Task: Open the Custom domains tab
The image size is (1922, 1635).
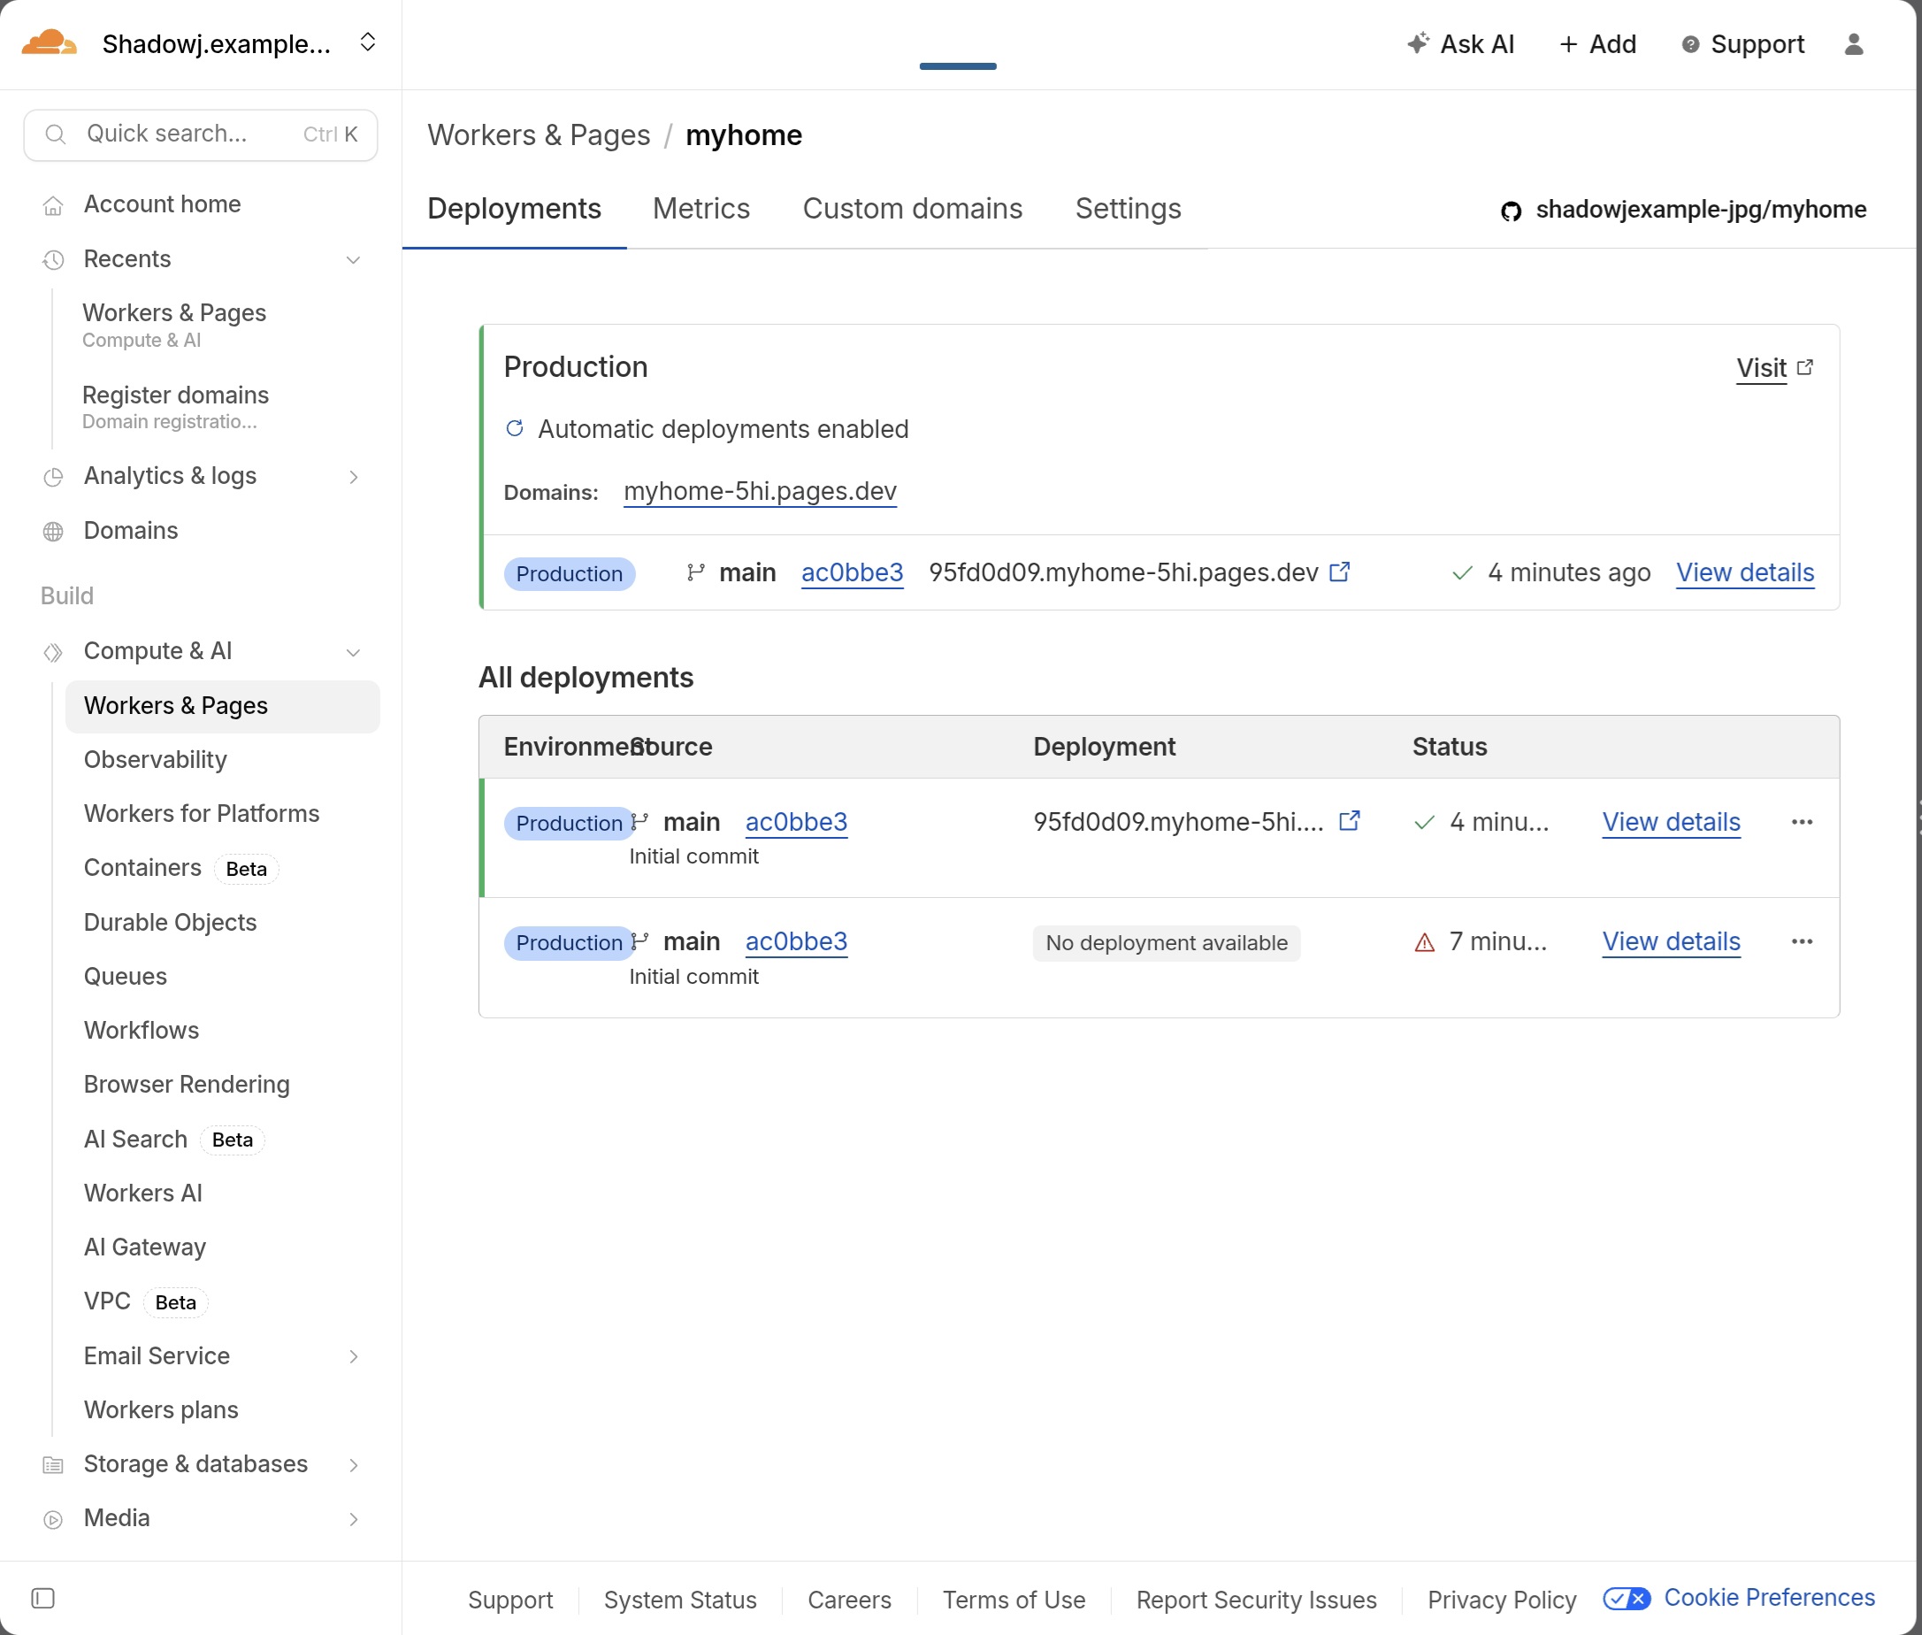Action: (912, 209)
